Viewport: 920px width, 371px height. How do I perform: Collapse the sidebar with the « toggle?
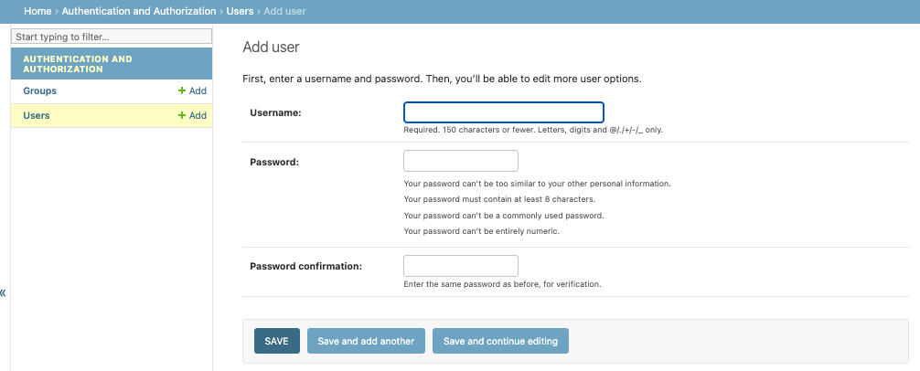pyautogui.click(x=4, y=293)
